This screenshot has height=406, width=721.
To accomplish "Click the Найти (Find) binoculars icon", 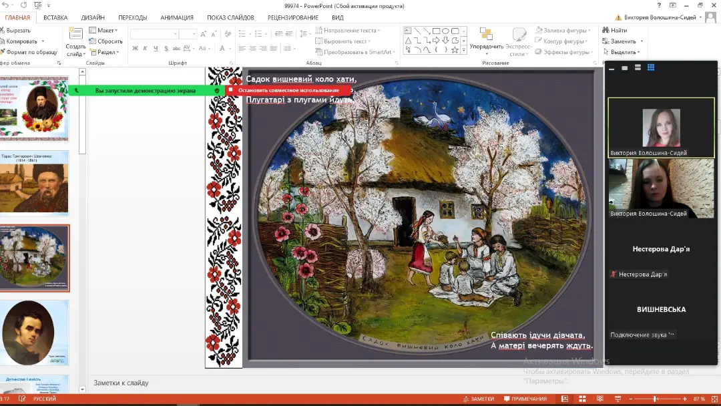I will [x=605, y=30].
